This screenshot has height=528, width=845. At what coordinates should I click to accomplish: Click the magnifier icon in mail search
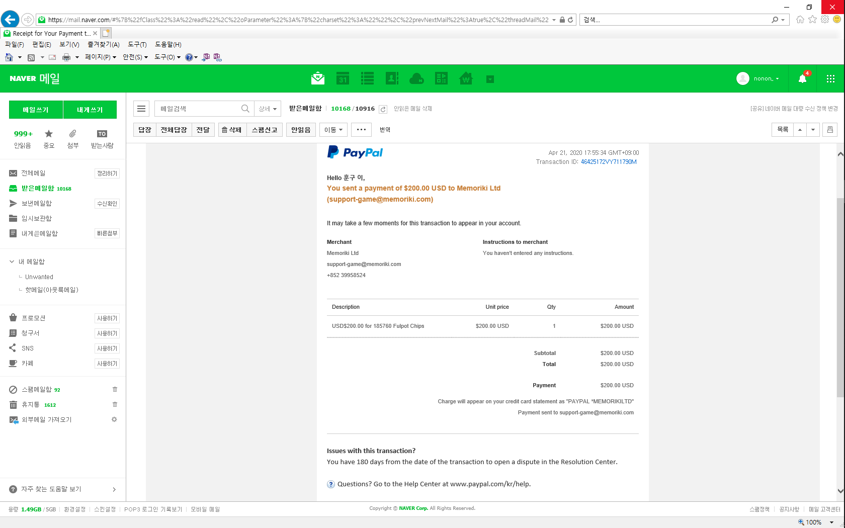tap(245, 109)
